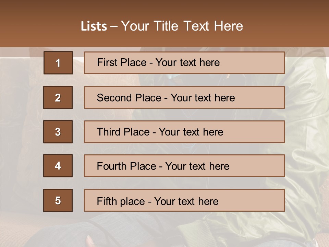Select the number 4 box
Viewport: 329px width, 247px height.
coord(58,166)
